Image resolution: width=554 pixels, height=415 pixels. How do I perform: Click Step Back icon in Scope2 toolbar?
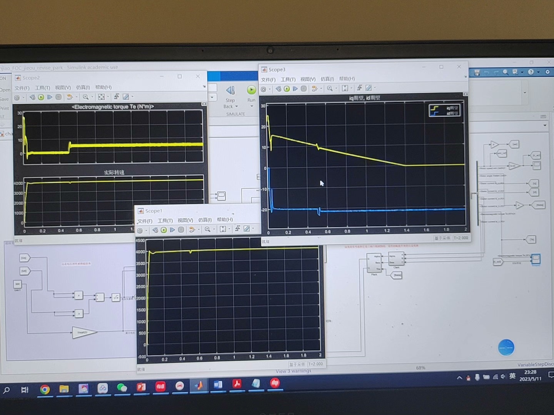coord(32,97)
